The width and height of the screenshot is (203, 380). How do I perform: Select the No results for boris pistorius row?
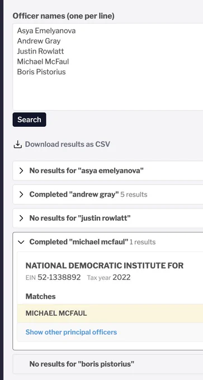(108, 364)
